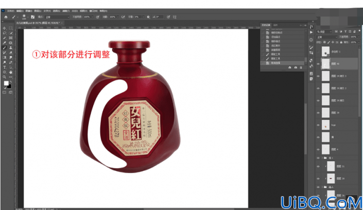Toggle visibility of layer 图层 30
This screenshot has width=363, height=210.
coord(318,179)
